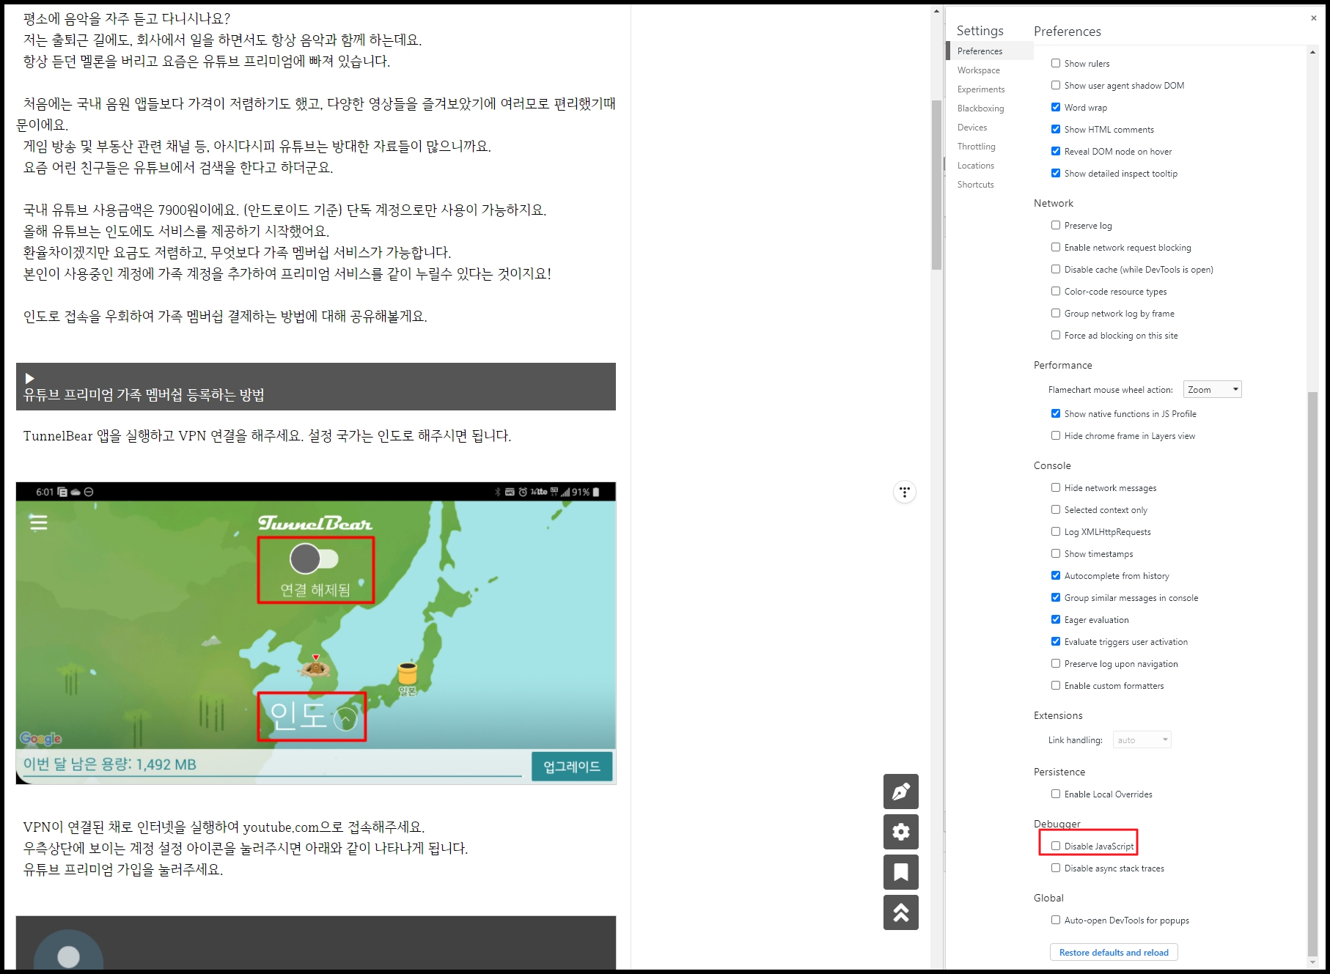Click the bear icon on Korea map
This screenshot has width=1330, height=974.
click(315, 666)
